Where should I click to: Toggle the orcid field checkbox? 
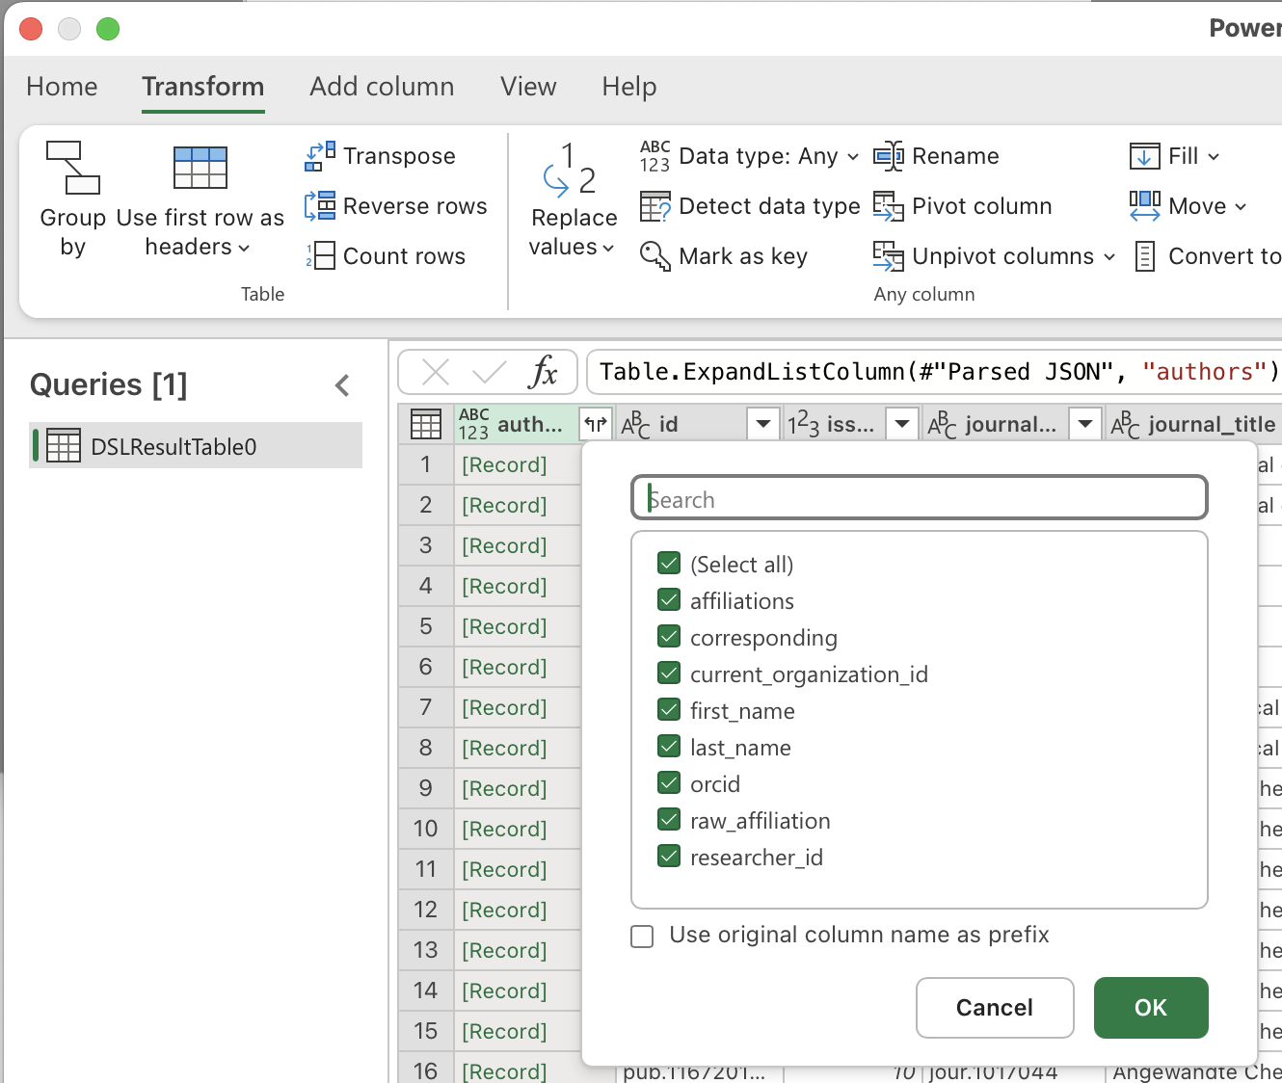point(669,783)
